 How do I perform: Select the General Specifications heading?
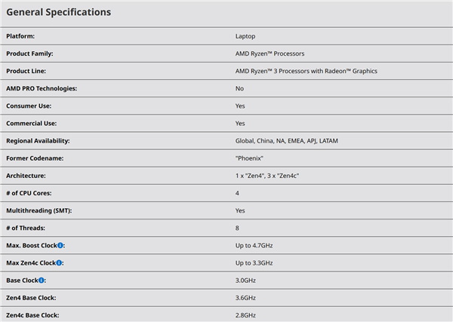pyautogui.click(x=59, y=12)
